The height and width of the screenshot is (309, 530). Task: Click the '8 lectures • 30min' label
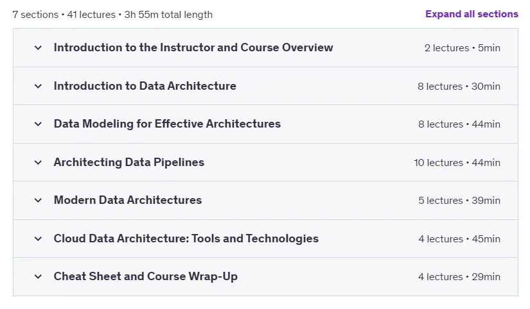click(459, 87)
